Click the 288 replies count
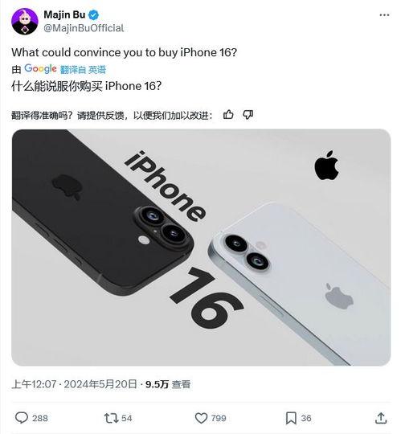The image size is (401, 434). click(40, 418)
